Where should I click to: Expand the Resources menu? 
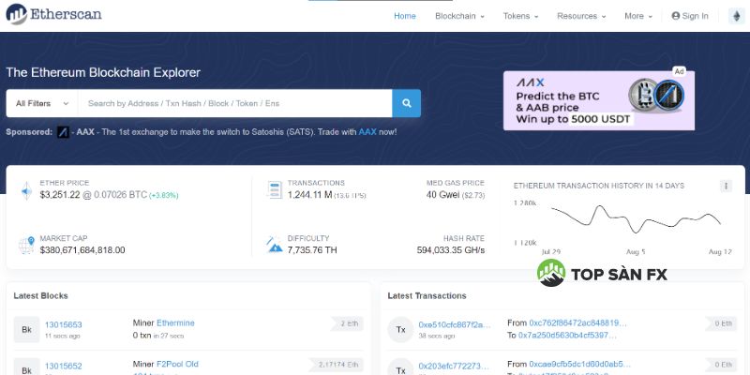(581, 16)
